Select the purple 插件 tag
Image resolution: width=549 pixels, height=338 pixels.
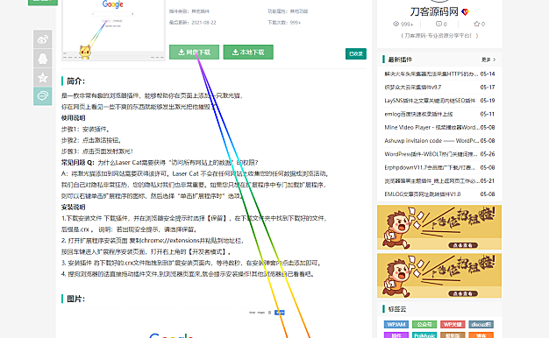(x=396, y=335)
